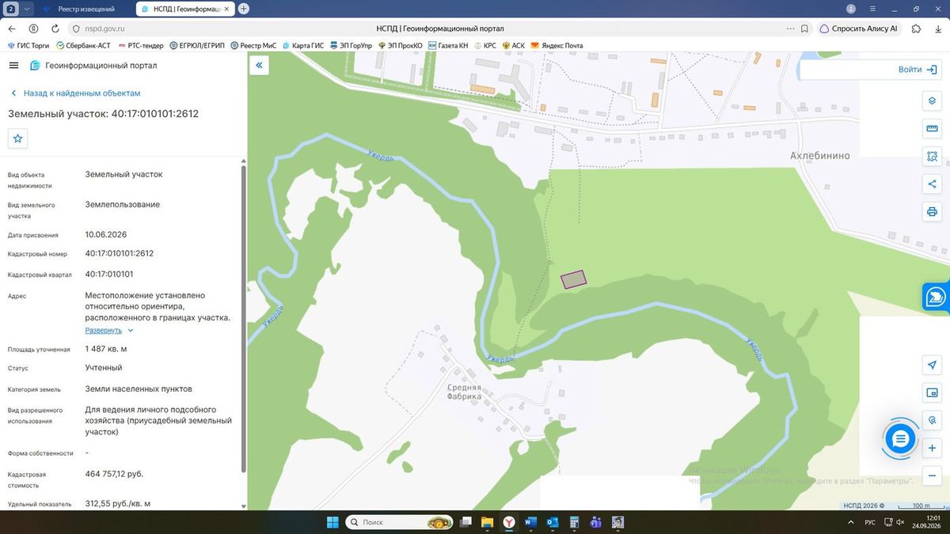Select the ruler measurement tool
The image size is (950, 534).
click(x=932, y=129)
